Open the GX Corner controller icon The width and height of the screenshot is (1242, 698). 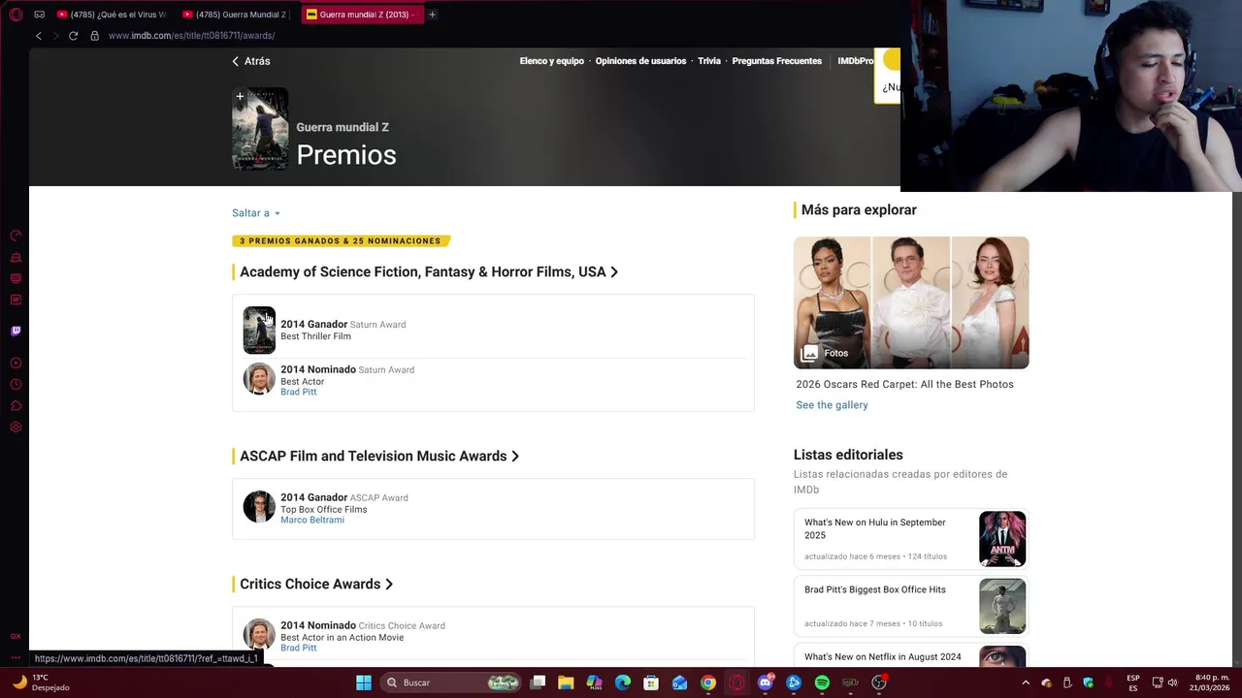click(39, 15)
